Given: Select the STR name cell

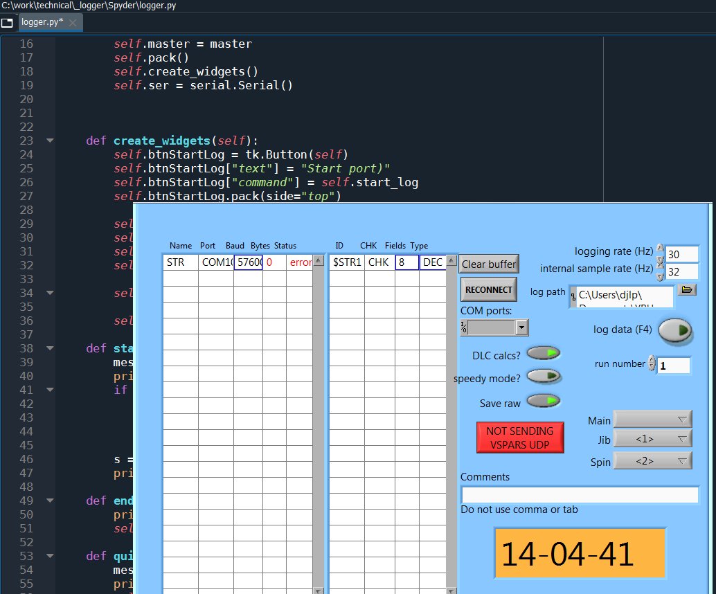Looking at the screenshot, I should (x=181, y=262).
